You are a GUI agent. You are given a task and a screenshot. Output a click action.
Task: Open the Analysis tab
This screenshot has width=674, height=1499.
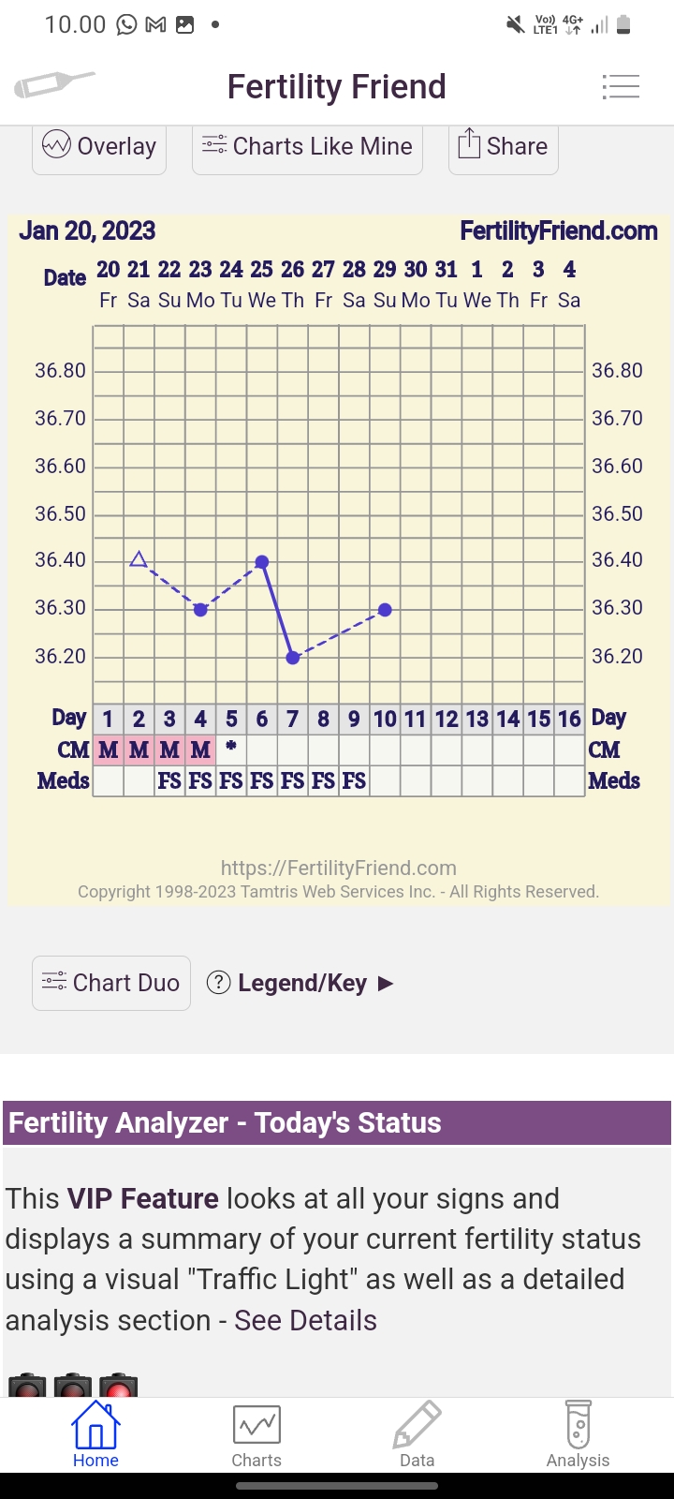click(x=578, y=1433)
